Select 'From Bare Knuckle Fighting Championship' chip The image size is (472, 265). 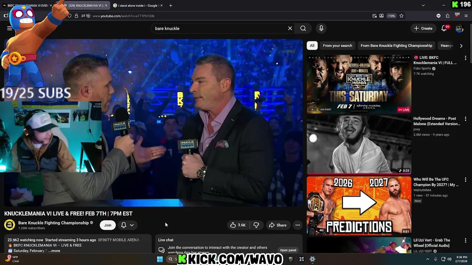pyautogui.click(x=396, y=46)
